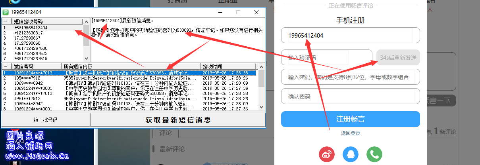
Task: Open the 评论 tab on the webpage
Action: (165, 133)
